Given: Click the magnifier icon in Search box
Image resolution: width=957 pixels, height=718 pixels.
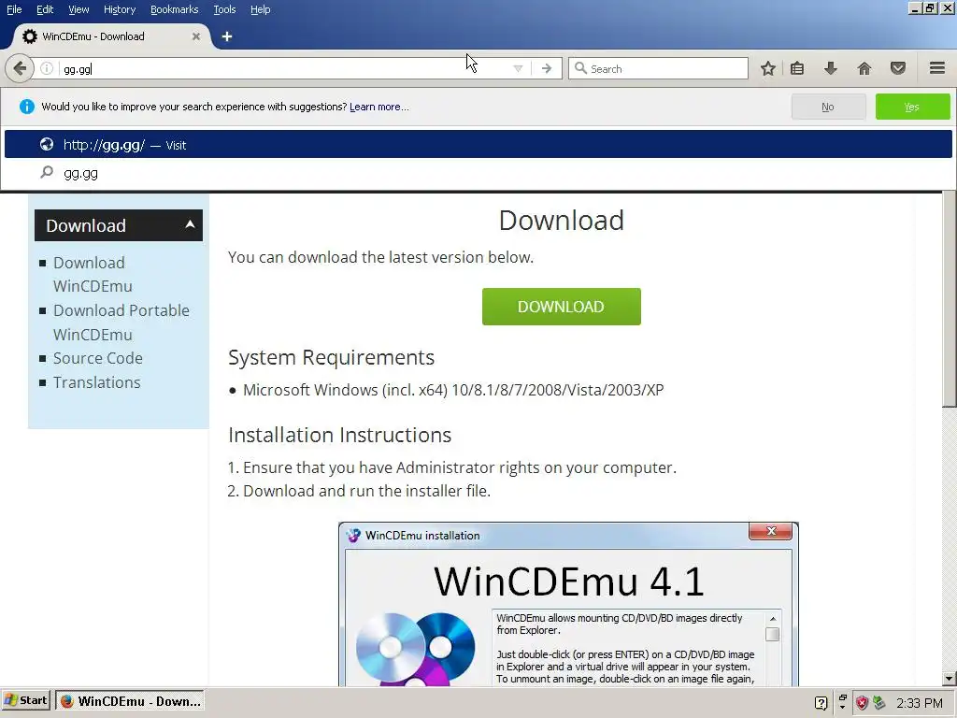Looking at the screenshot, I should (x=580, y=68).
